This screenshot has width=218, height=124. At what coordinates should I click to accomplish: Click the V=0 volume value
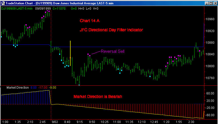(x=96, y=9)
